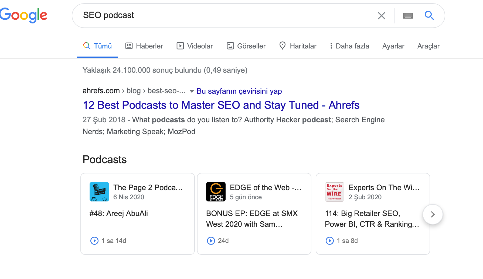The width and height of the screenshot is (483, 279).
Task: Open the on-screen keyboard icon
Action: click(408, 16)
